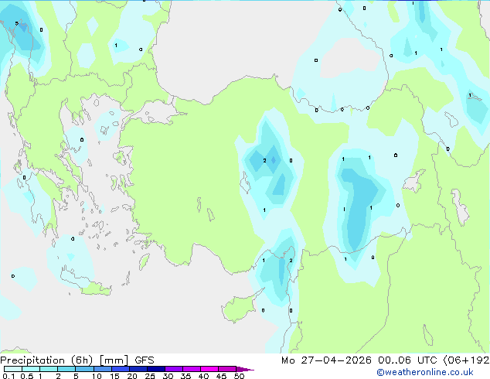Pick the 15–20 mm blue legend swatch
Image resolution: width=490 pixels, height=379 pixels.
(x=121, y=369)
